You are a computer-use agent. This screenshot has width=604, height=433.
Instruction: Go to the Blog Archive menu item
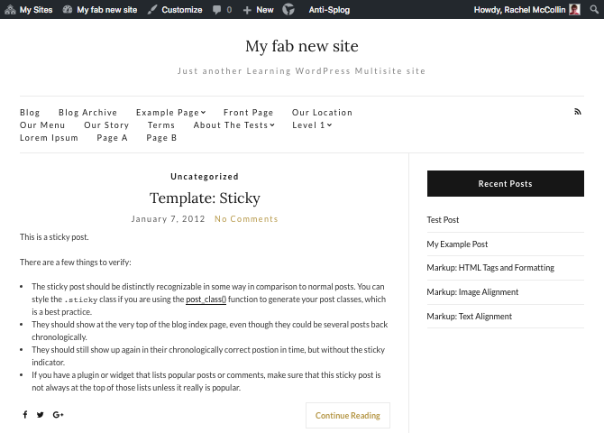point(87,113)
